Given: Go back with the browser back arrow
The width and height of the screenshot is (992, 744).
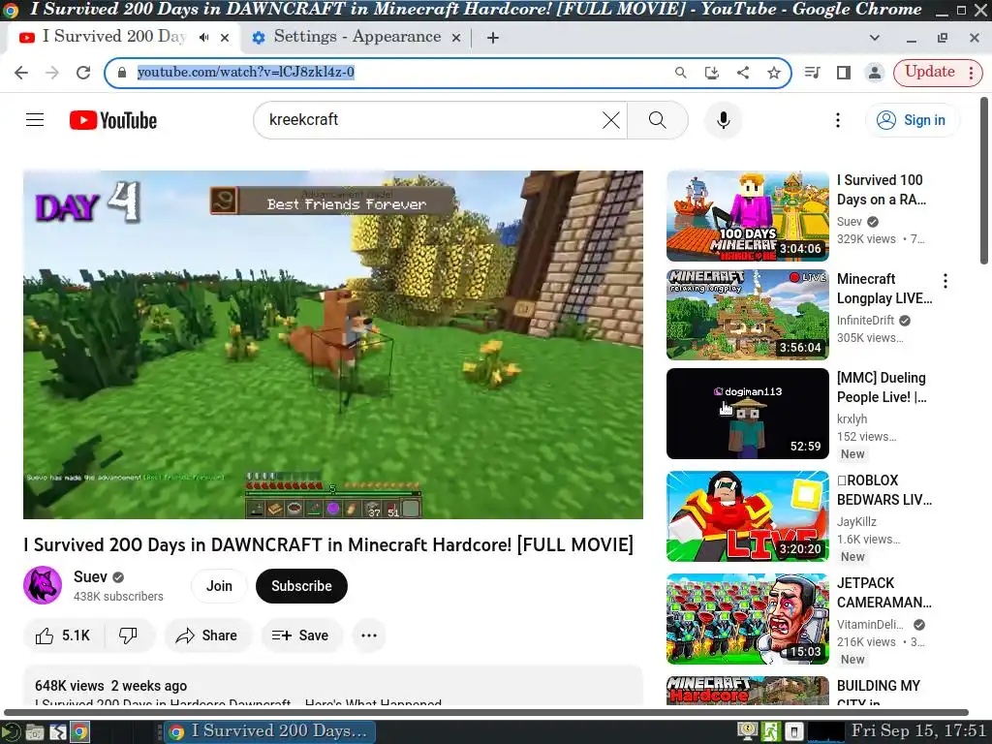Looking at the screenshot, I should coord(21,73).
